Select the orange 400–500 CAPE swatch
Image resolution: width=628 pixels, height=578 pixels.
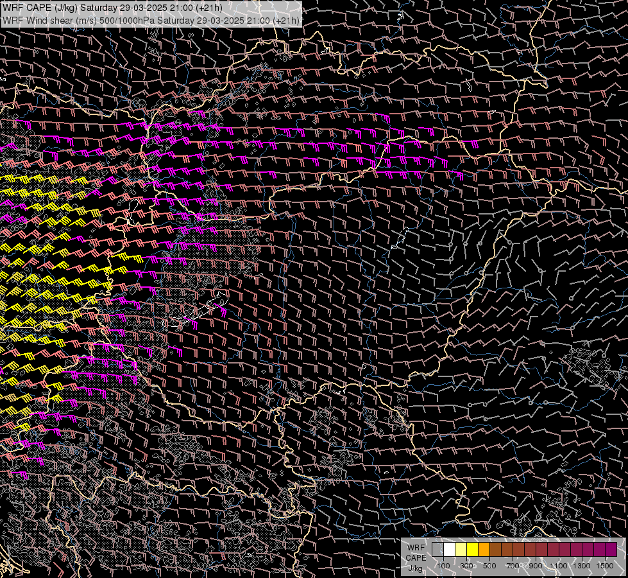(x=484, y=549)
